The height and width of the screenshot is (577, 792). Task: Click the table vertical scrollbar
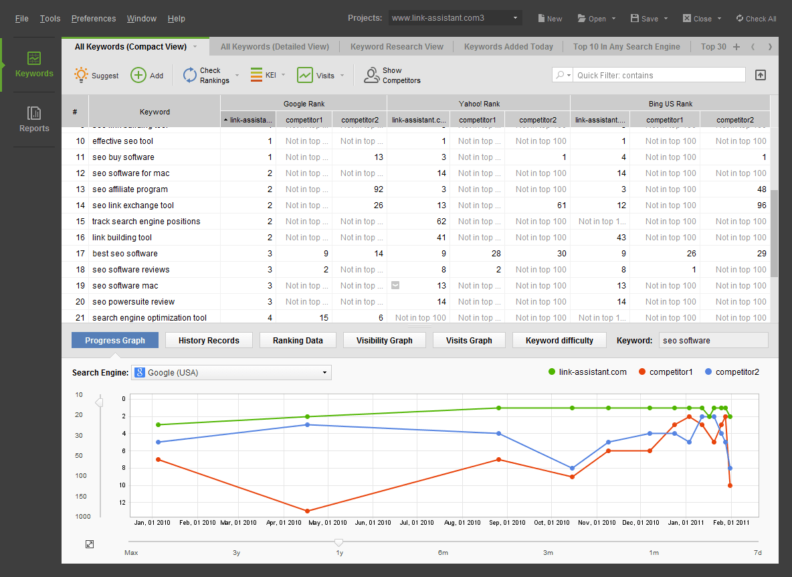click(x=774, y=234)
